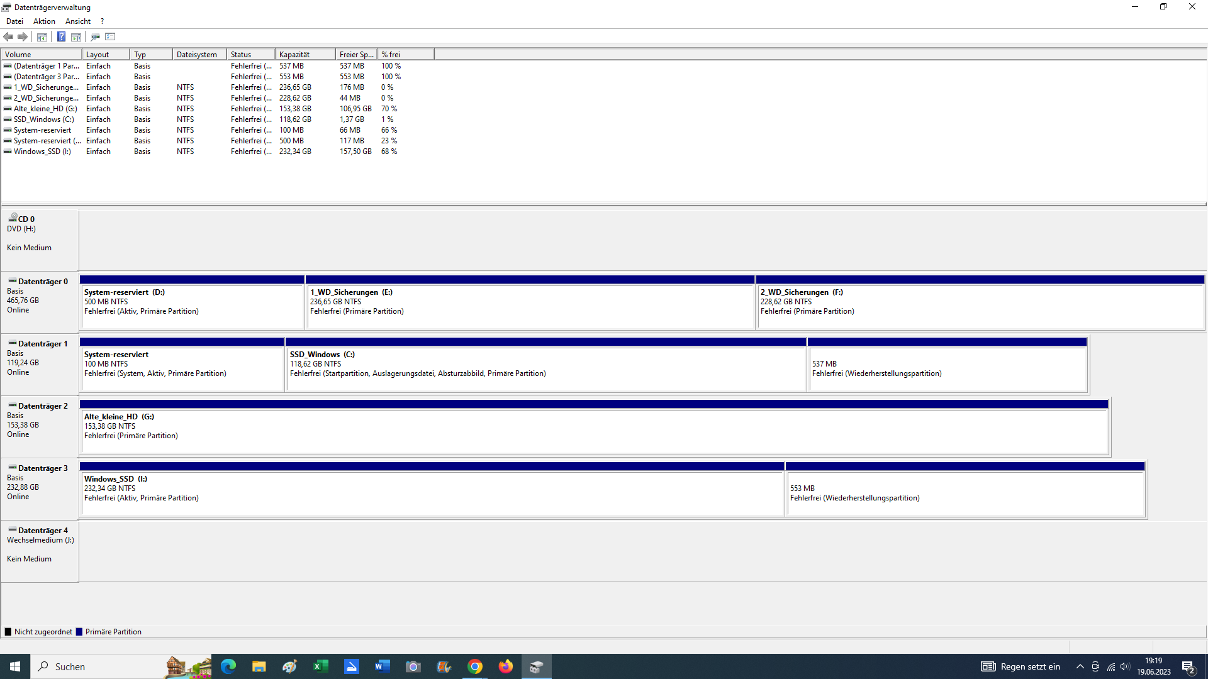
Task: Click the settings checklist toolbar icon
Action: tap(111, 37)
